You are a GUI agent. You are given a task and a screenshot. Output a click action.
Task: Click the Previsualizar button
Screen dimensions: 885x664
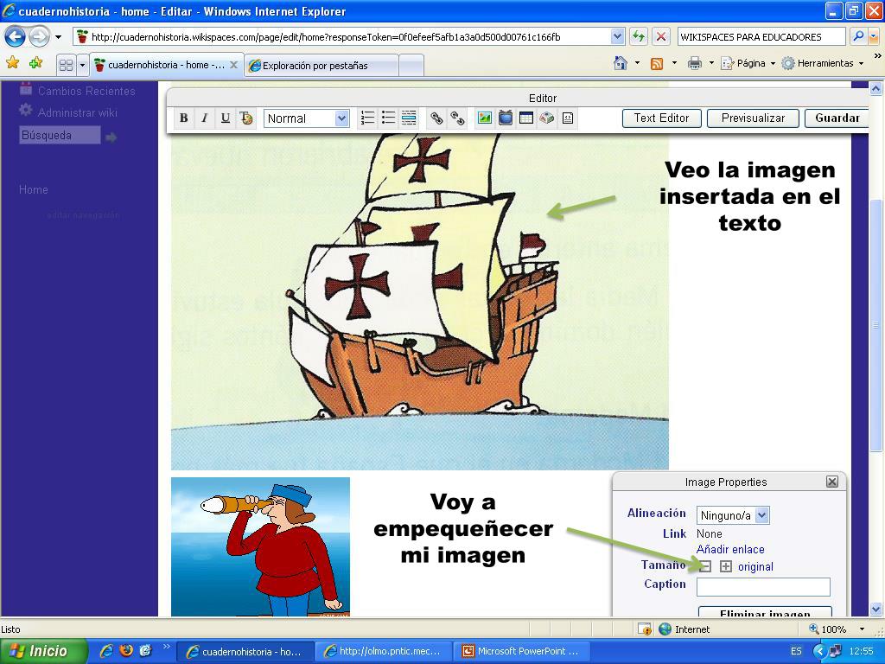[753, 118]
